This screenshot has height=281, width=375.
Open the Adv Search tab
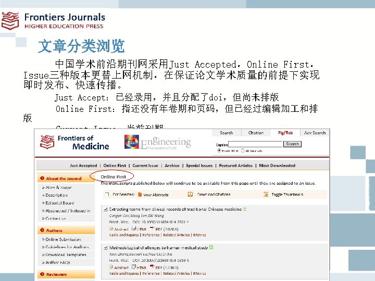[315, 133]
